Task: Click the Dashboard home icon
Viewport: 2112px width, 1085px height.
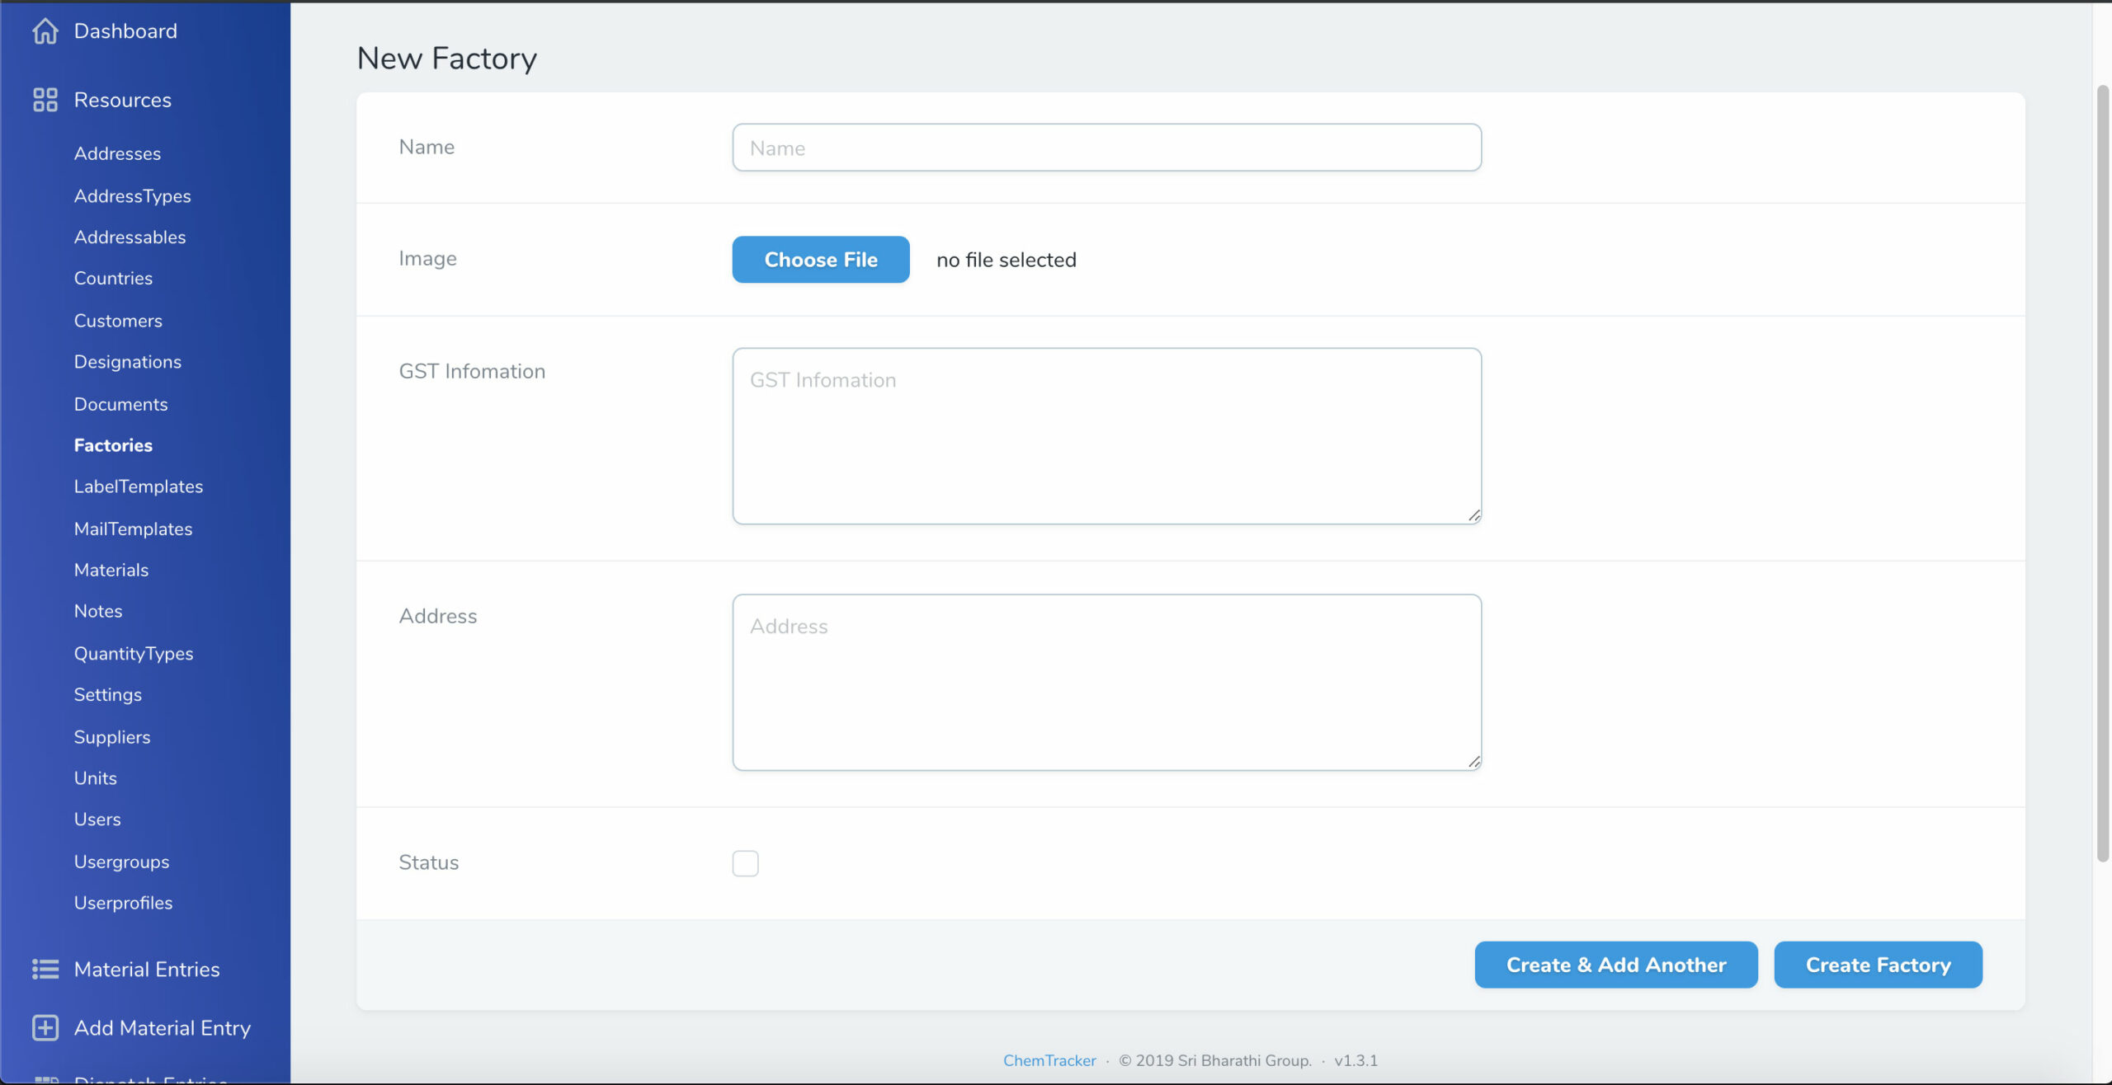Action: coord(45,31)
